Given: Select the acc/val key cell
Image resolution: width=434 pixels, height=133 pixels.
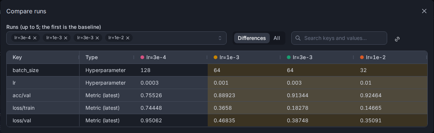Looking at the screenshot, I should point(43,95).
